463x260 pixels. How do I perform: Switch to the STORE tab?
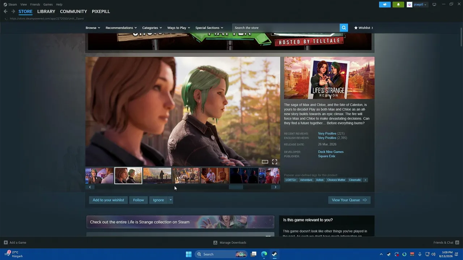(25, 12)
